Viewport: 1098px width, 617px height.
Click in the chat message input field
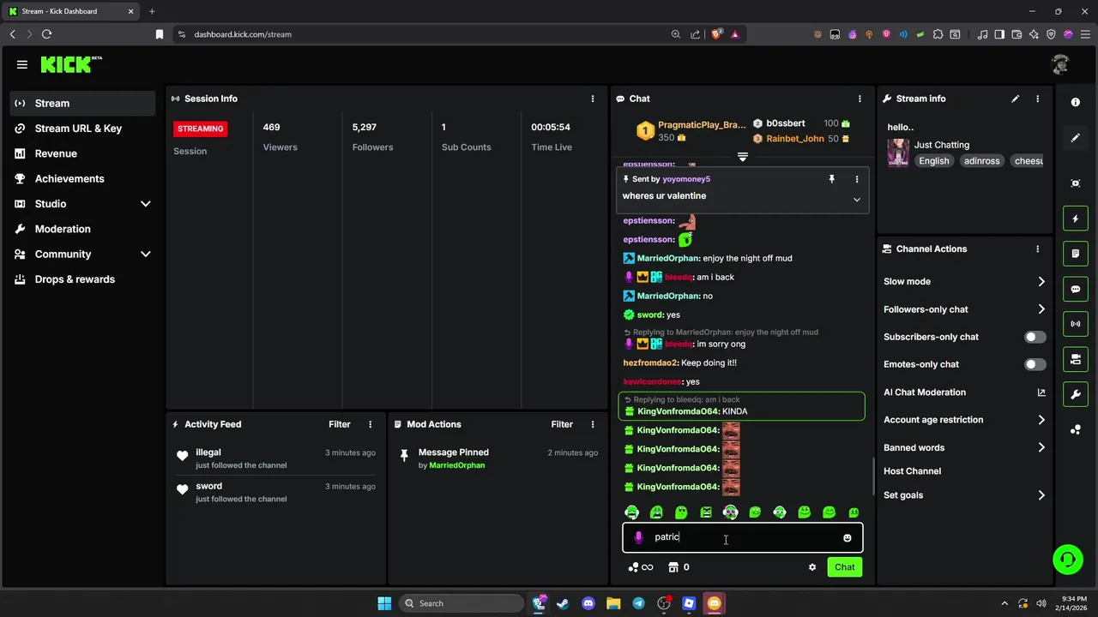[x=743, y=537]
